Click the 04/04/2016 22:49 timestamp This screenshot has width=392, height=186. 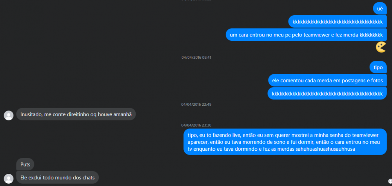(196, 105)
